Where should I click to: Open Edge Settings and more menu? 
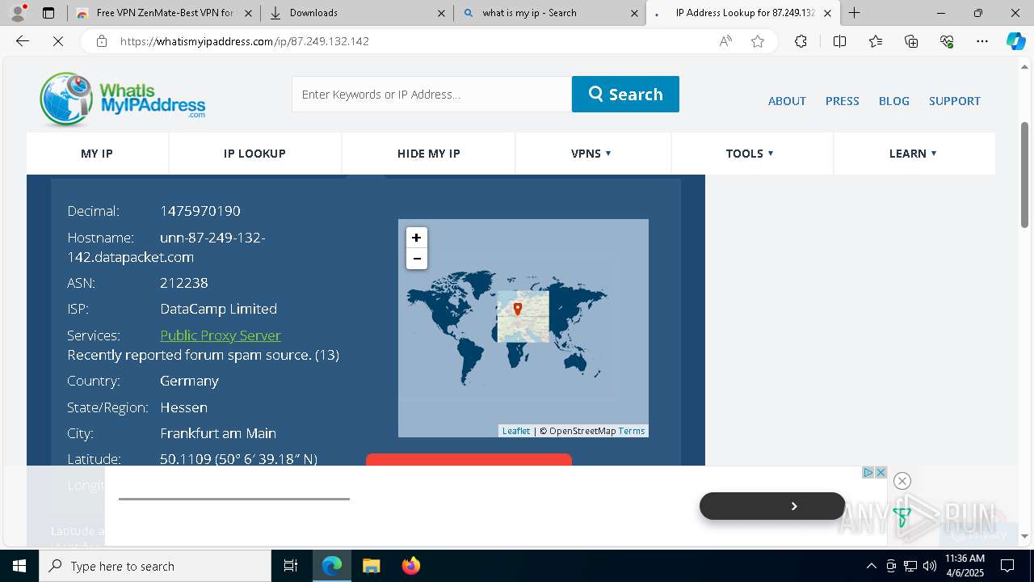pos(982,41)
